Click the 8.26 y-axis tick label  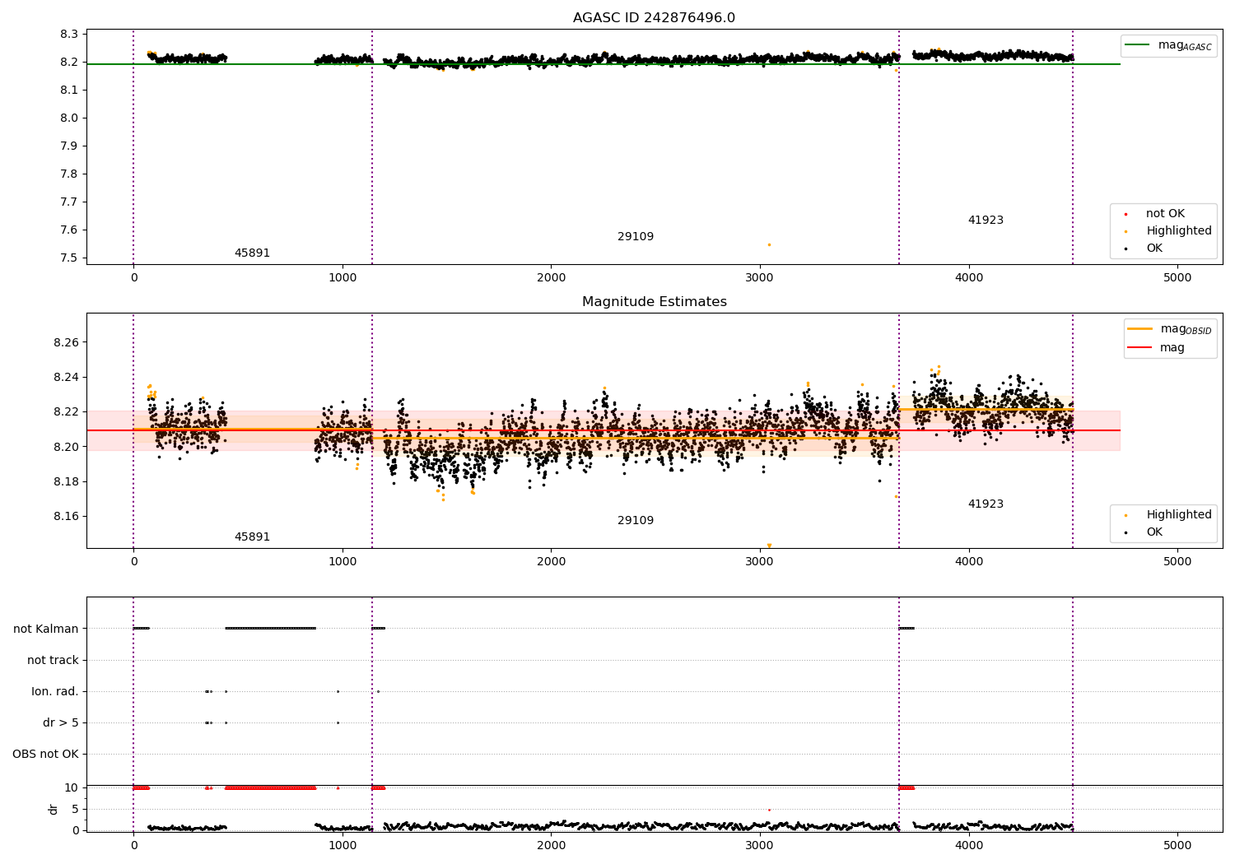click(x=66, y=342)
